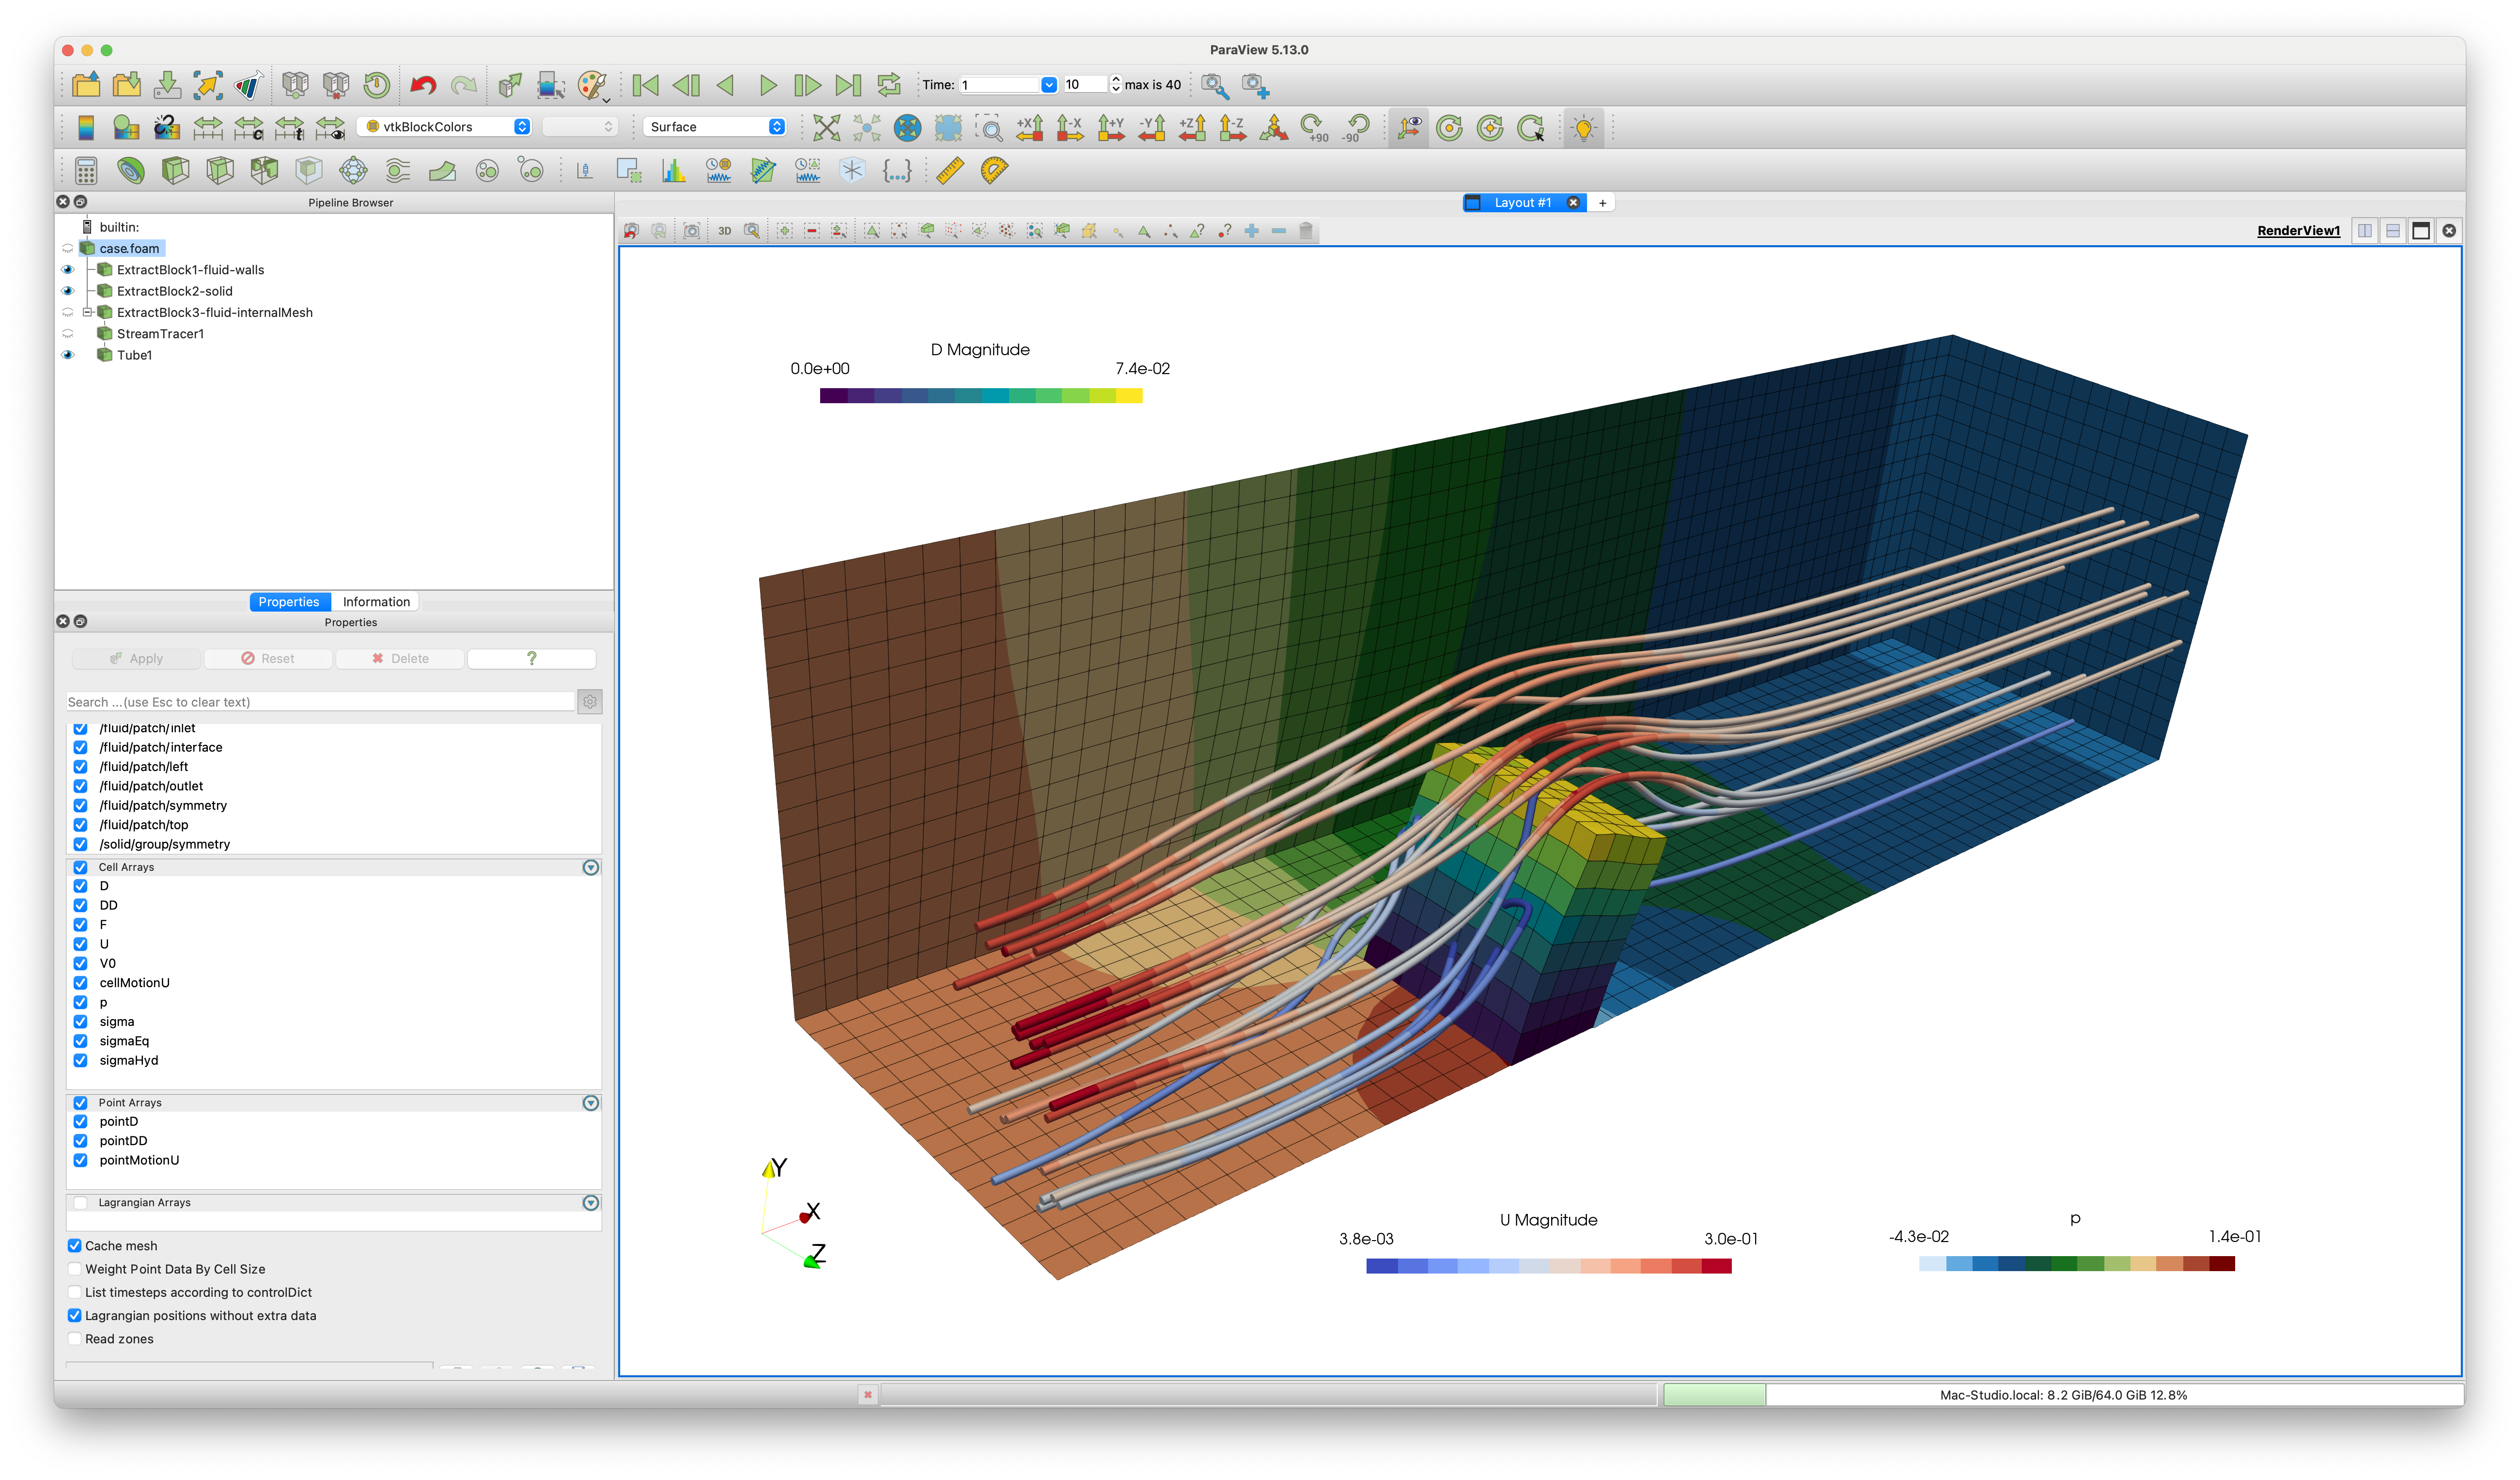The height and width of the screenshot is (1480, 2520).
Task: Open the Calculator filter
Action: pyautogui.click(x=86, y=170)
